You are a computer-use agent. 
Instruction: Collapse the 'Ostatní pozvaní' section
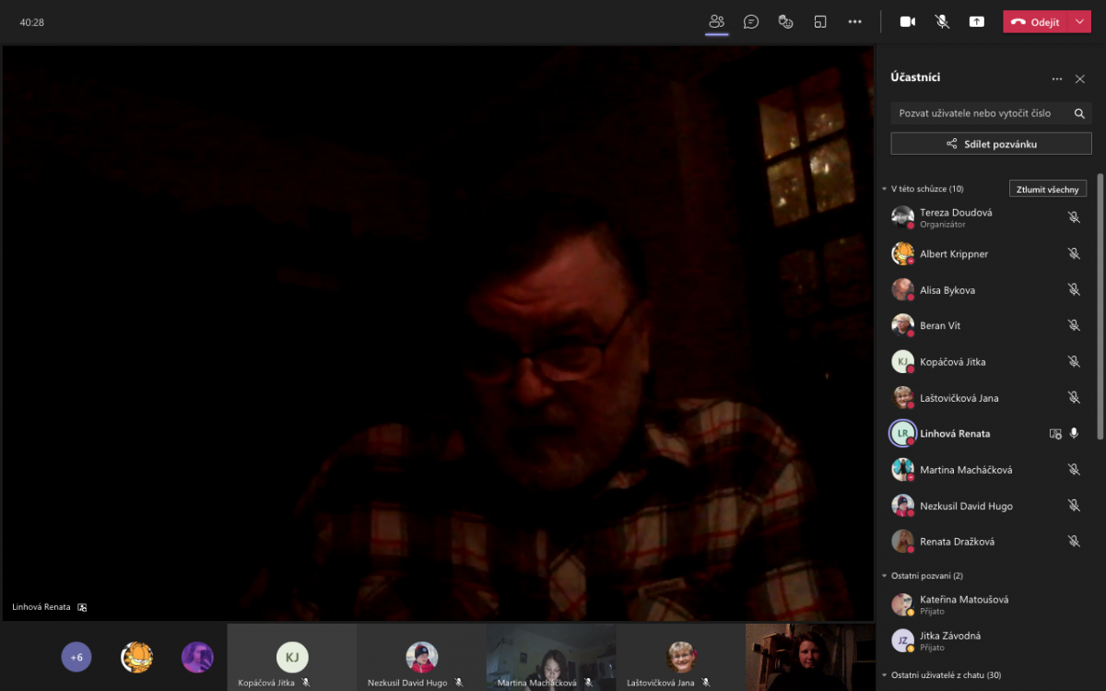coord(885,576)
